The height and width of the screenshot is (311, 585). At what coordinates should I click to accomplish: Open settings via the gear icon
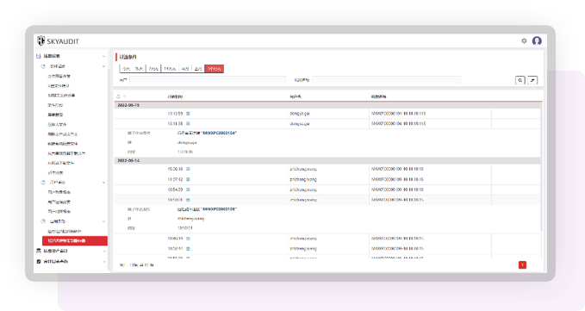pos(524,40)
